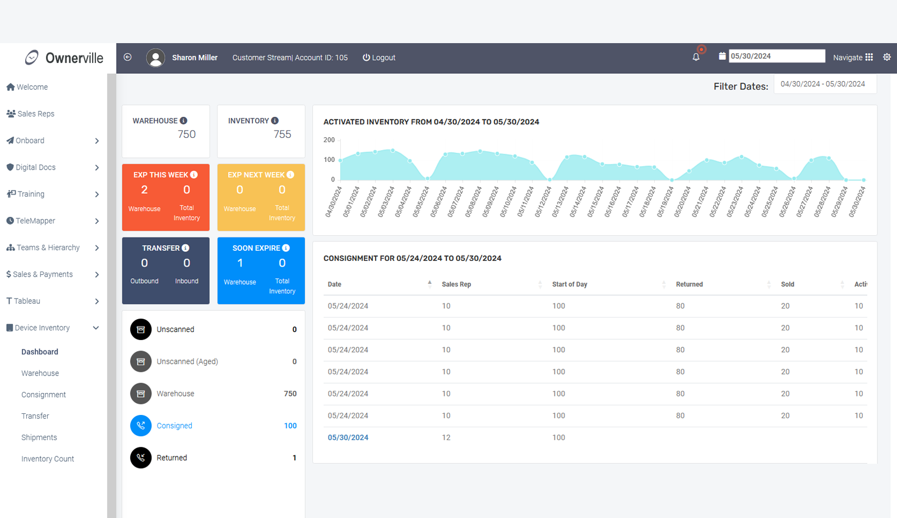Viewport: 897px width, 518px height.
Task: Click the calendar icon beside date
Action: (722, 56)
